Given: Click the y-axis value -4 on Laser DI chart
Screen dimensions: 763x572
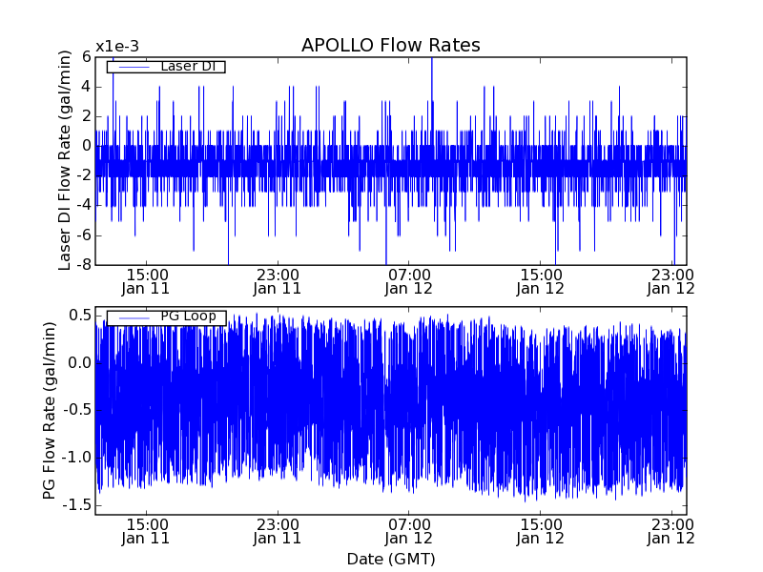Looking at the screenshot, I should tap(84, 206).
